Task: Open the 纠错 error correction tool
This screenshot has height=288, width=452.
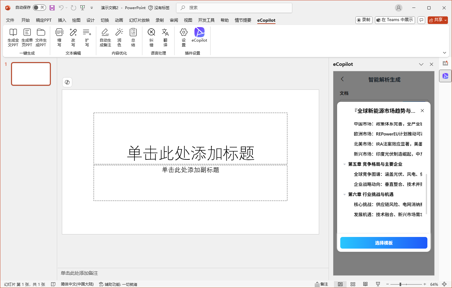Action: coord(151,32)
